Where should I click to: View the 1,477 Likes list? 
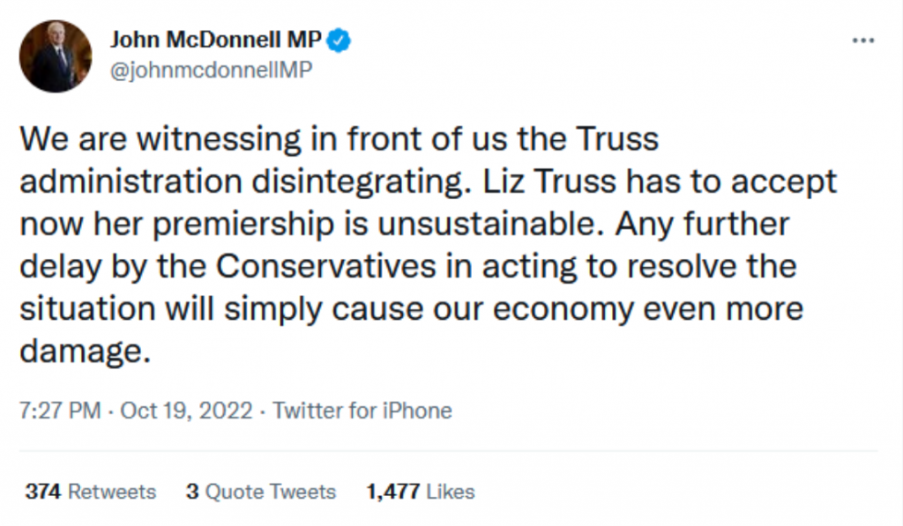421,492
